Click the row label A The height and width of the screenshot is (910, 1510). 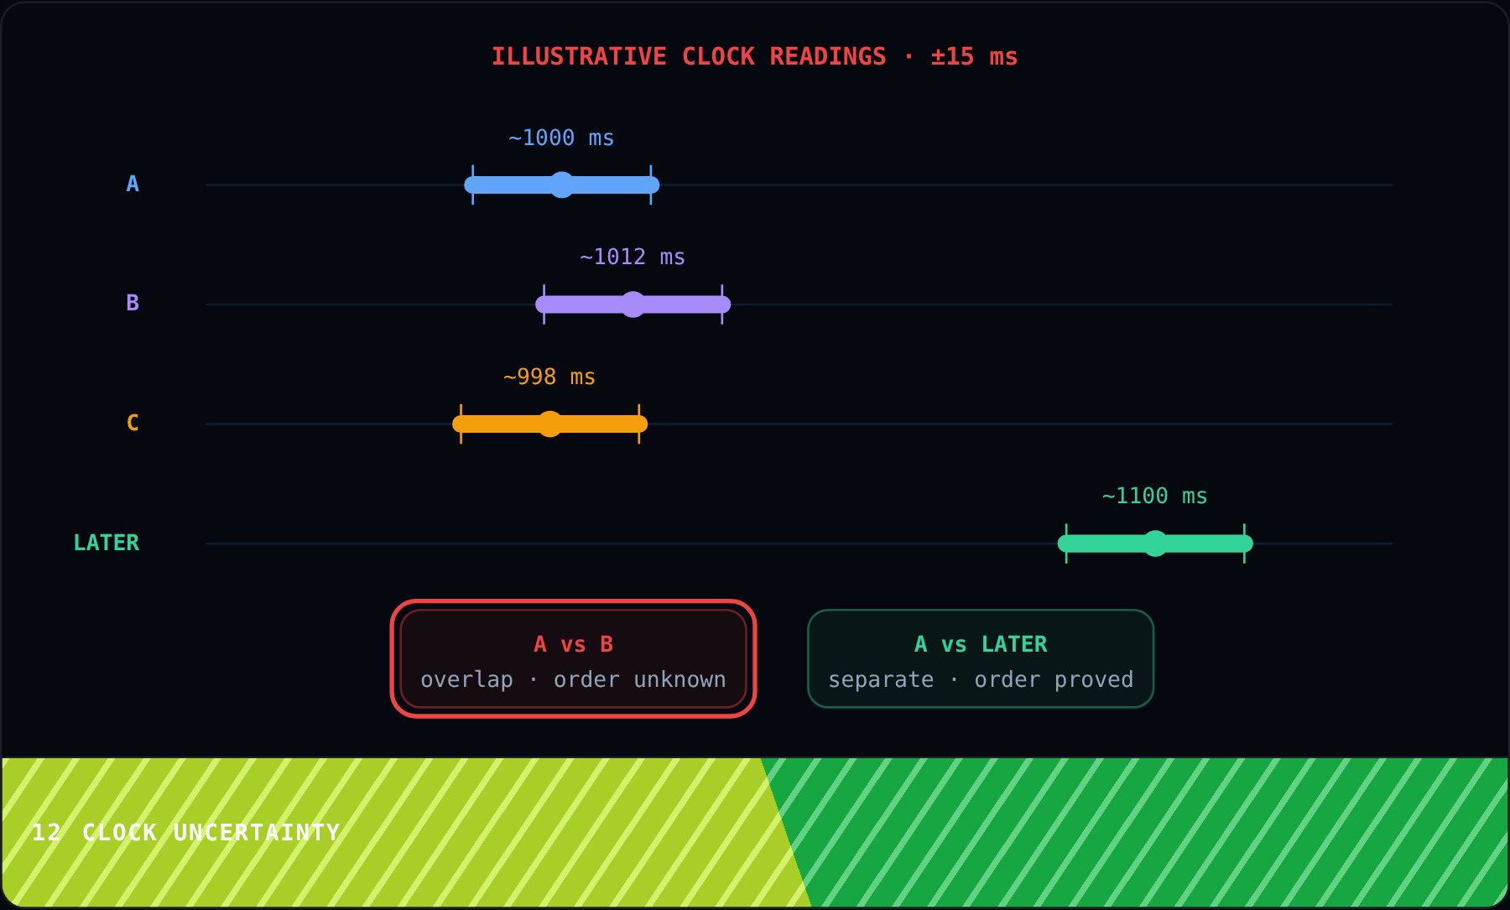[x=133, y=184]
